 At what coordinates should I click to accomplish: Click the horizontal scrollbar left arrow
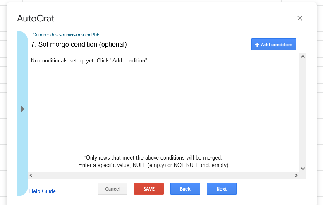point(31,176)
